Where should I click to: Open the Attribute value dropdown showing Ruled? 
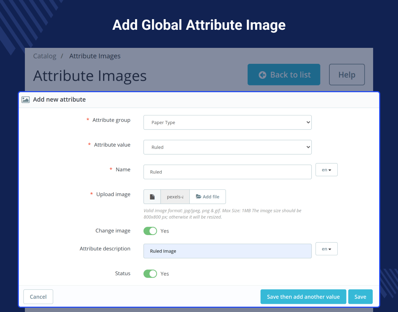click(227, 147)
